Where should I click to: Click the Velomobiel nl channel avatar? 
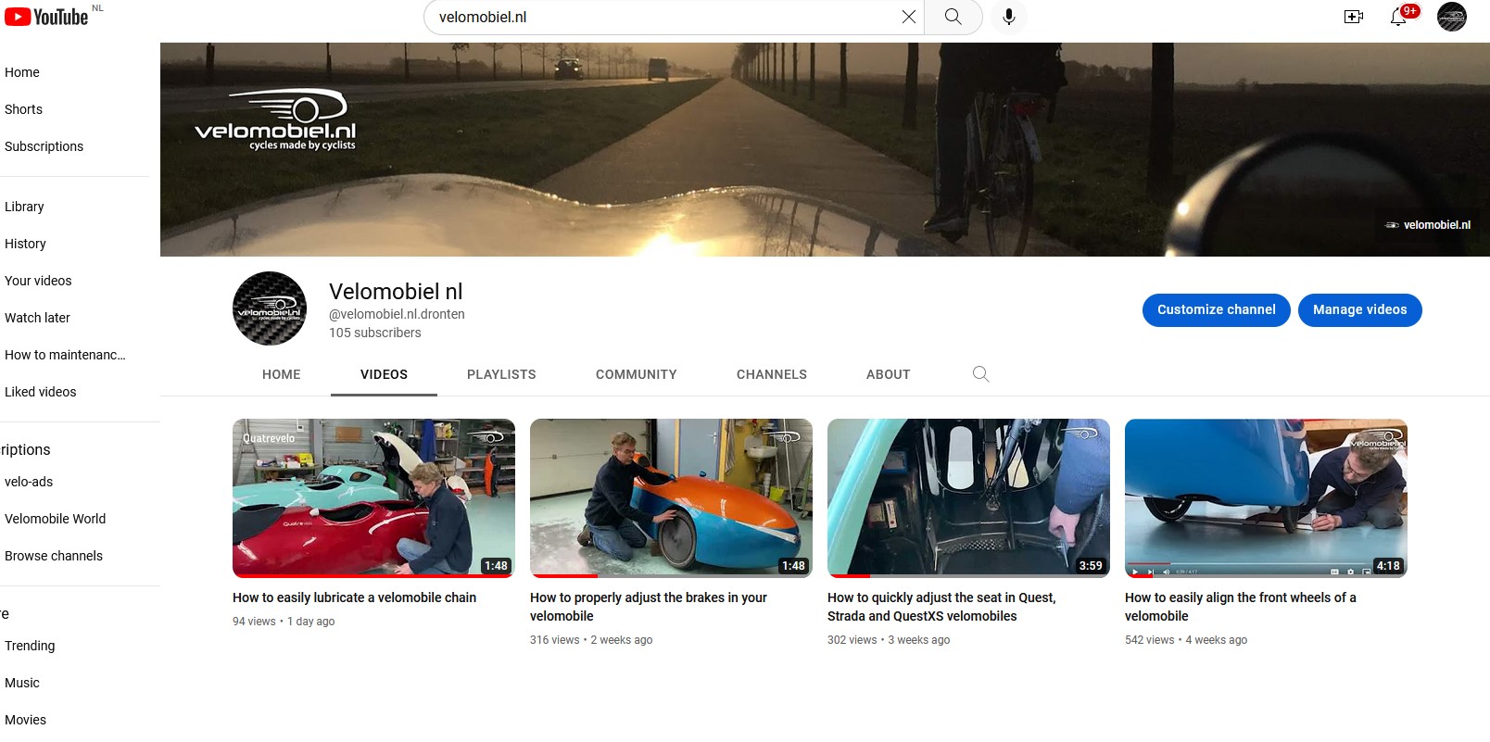pos(270,308)
